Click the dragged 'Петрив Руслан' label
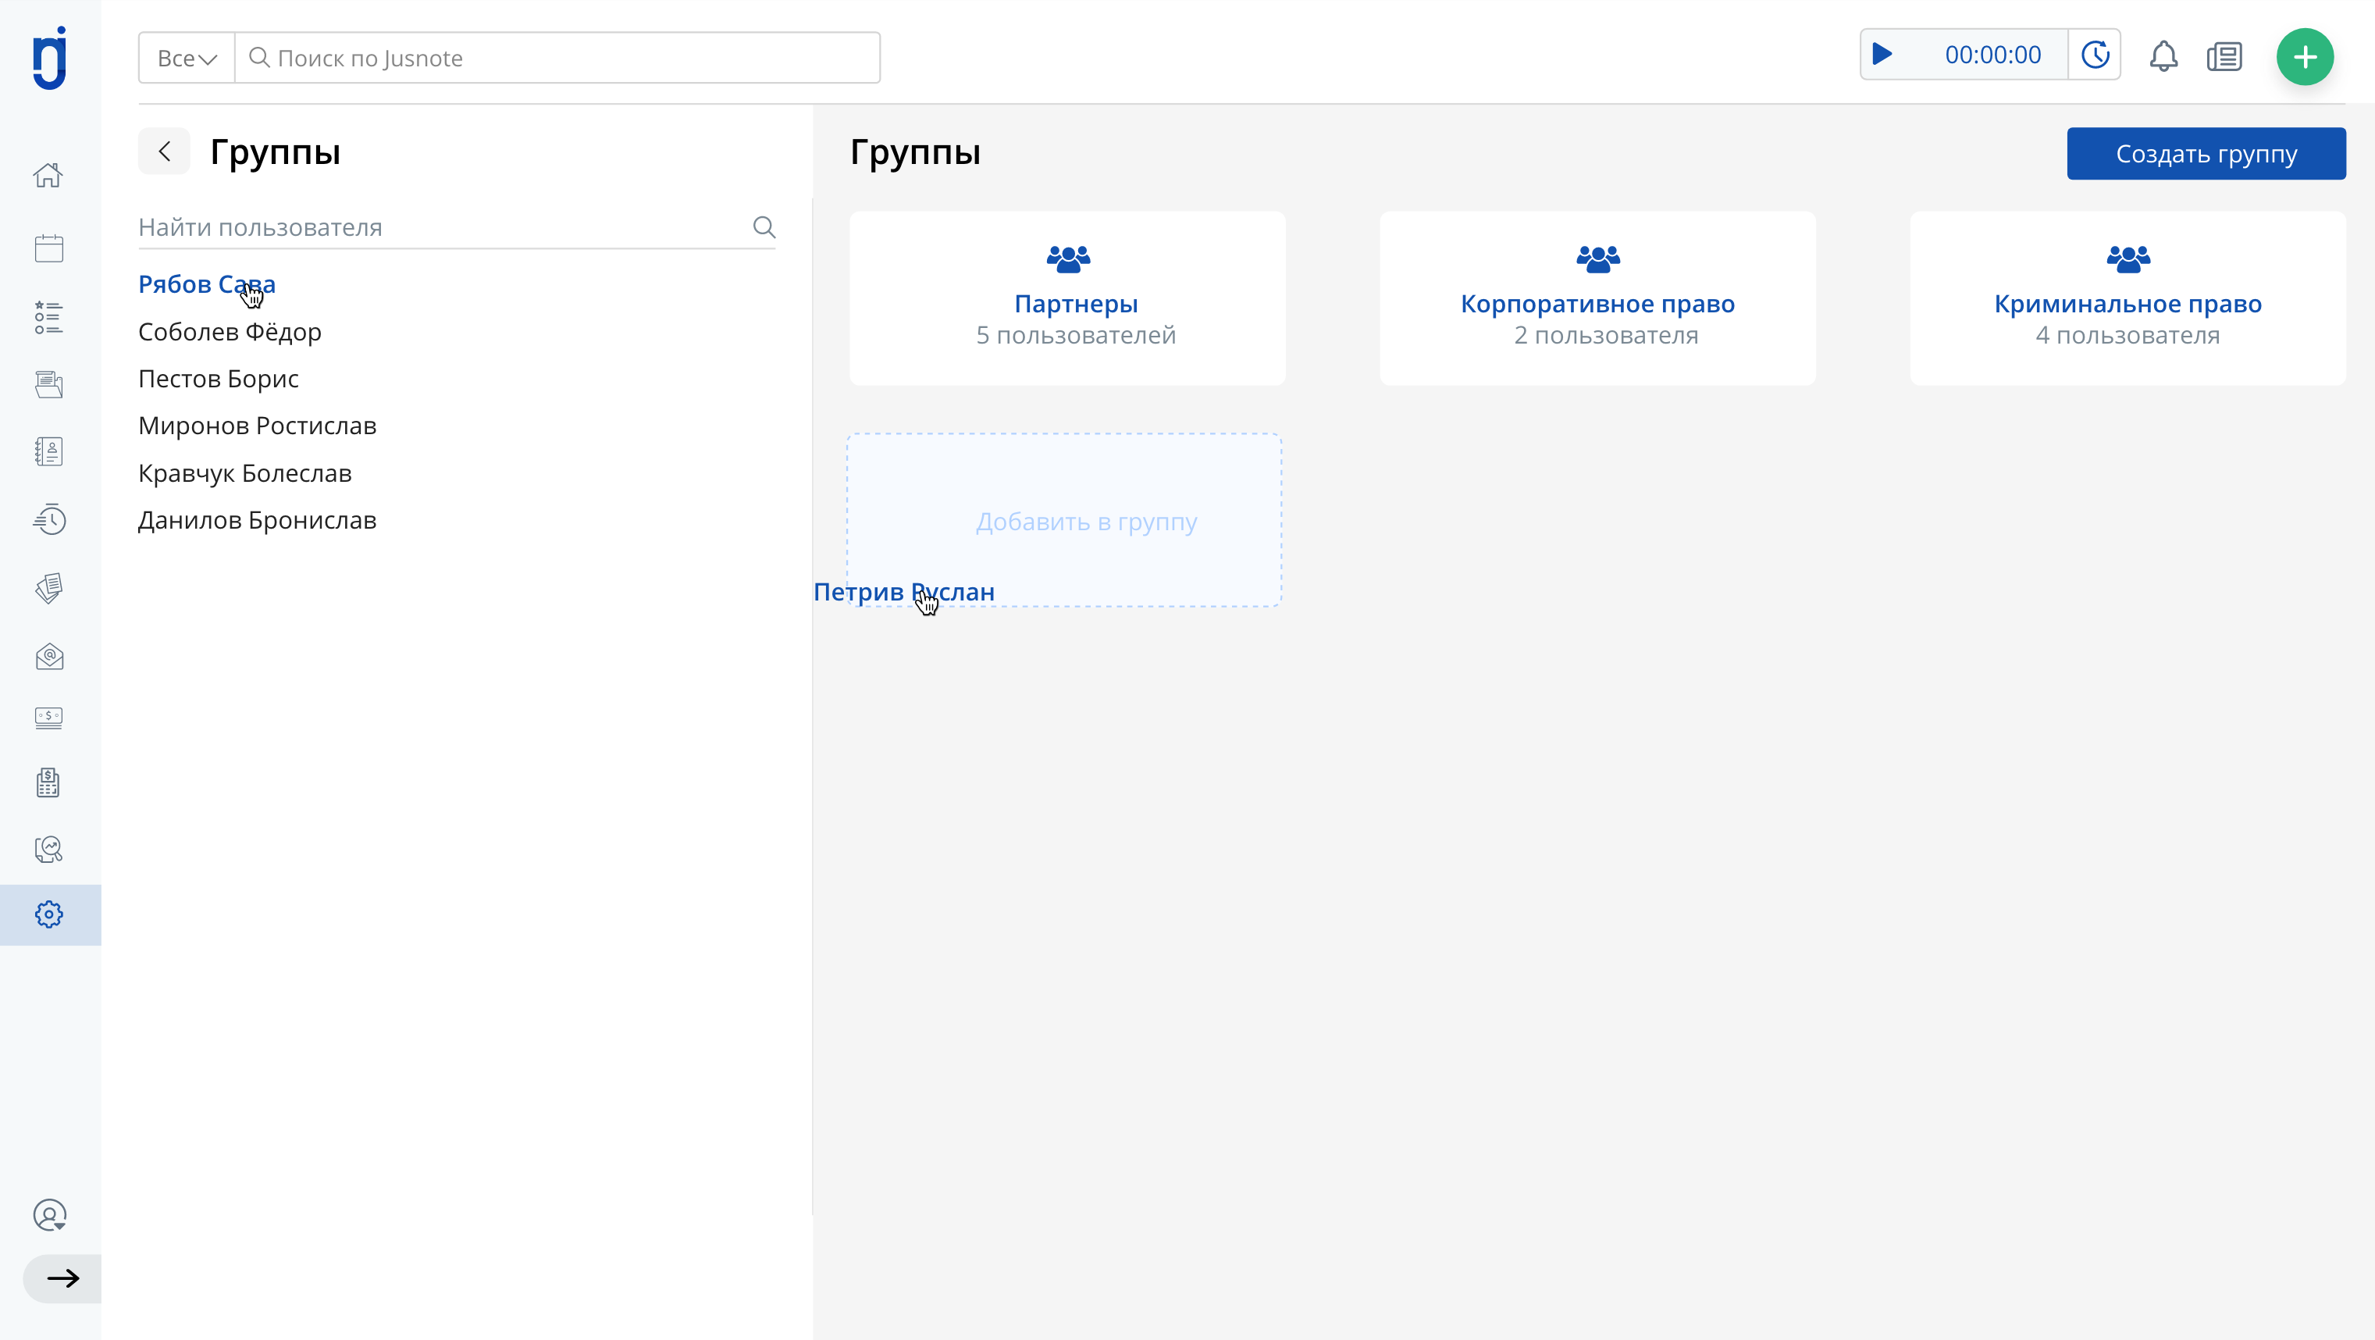2375x1340 pixels. (x=903, y=592)
